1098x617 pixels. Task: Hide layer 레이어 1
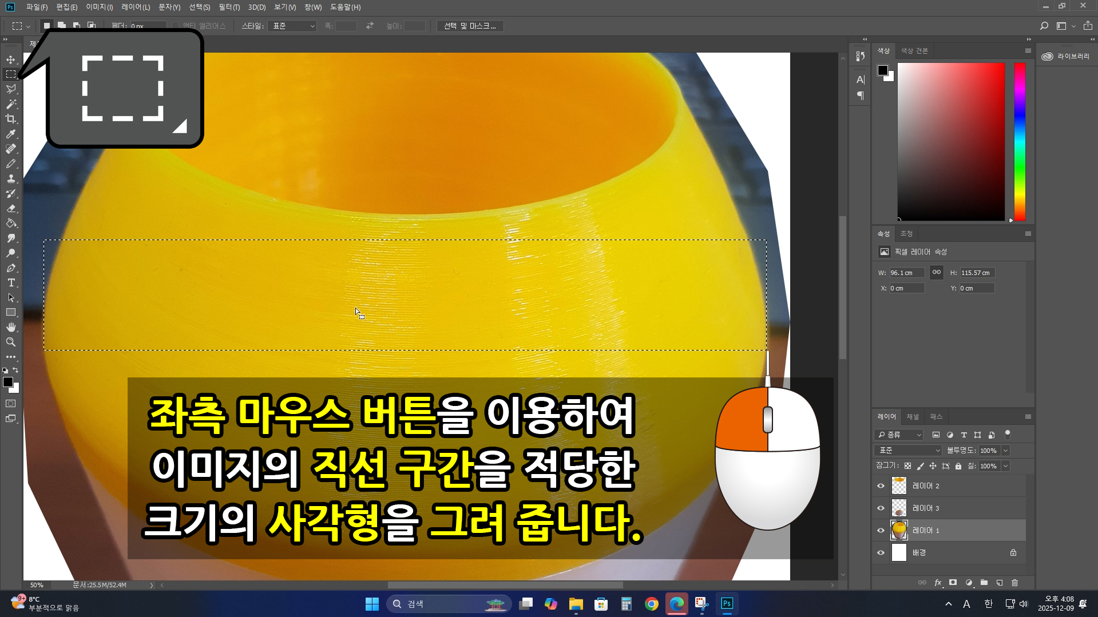[881, 531]
